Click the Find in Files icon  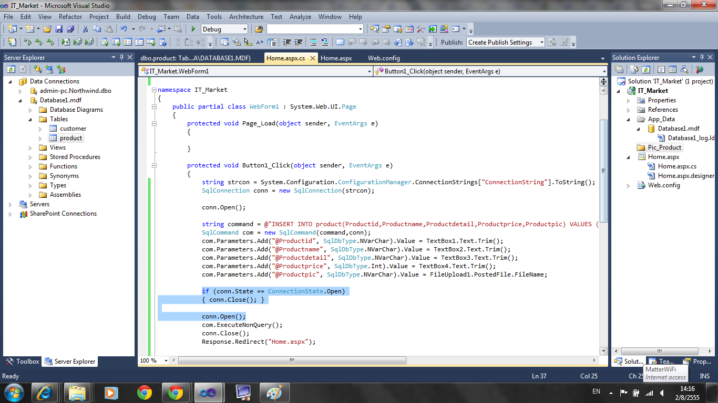coord(259,29)
